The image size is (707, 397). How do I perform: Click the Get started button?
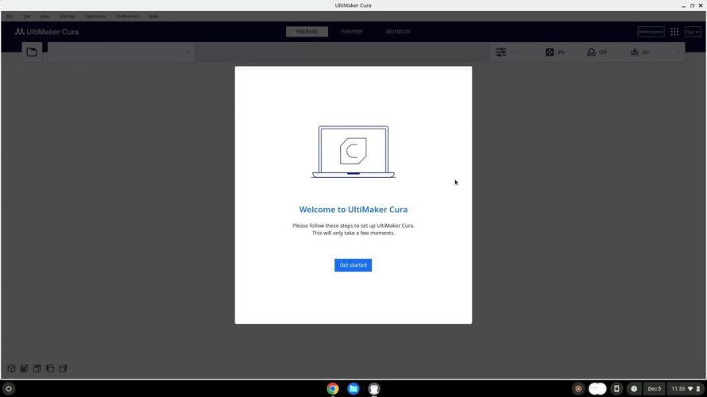[353, 265]
